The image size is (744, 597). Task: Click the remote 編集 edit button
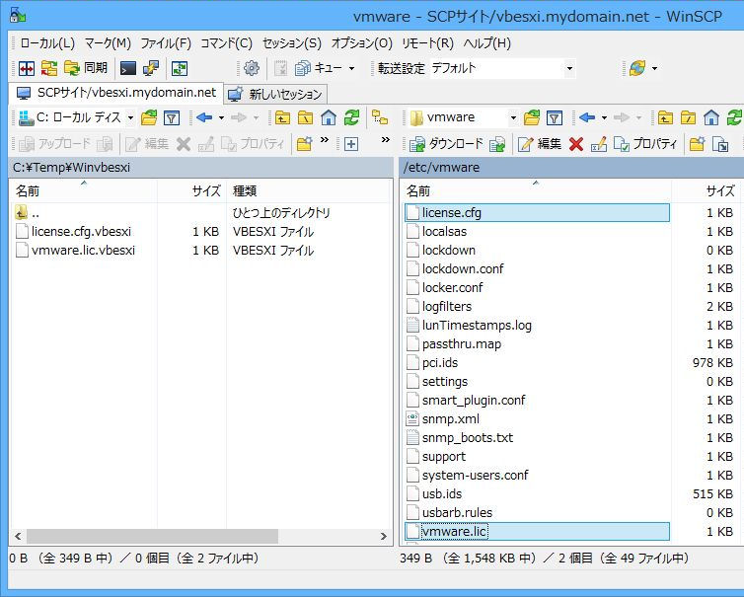coord(540,144)
